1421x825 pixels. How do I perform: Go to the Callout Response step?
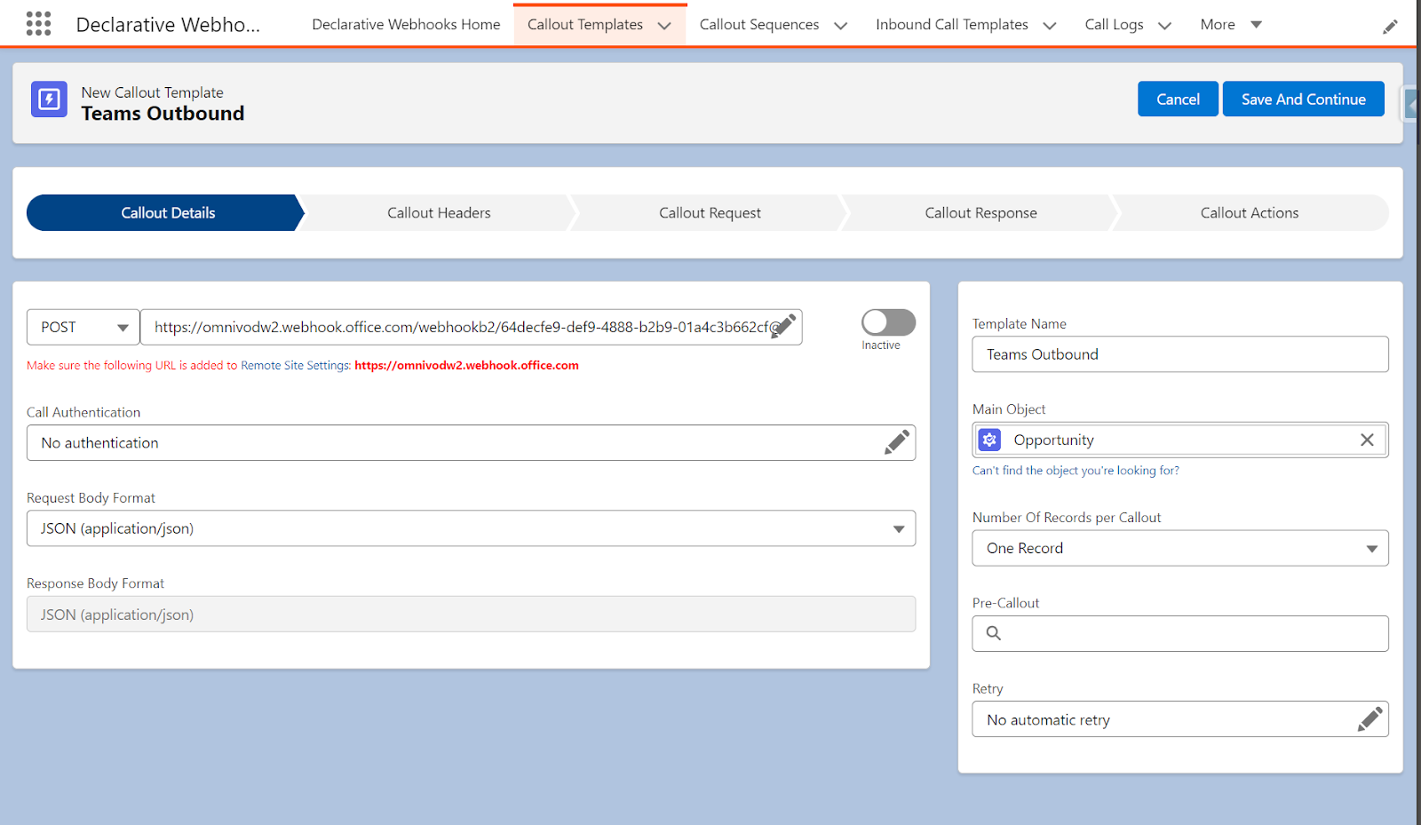pos(980,212)
